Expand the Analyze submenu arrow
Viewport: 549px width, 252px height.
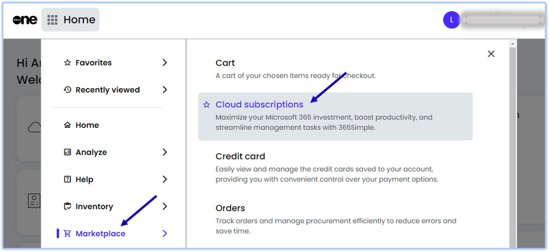click(x=165, y=152)
